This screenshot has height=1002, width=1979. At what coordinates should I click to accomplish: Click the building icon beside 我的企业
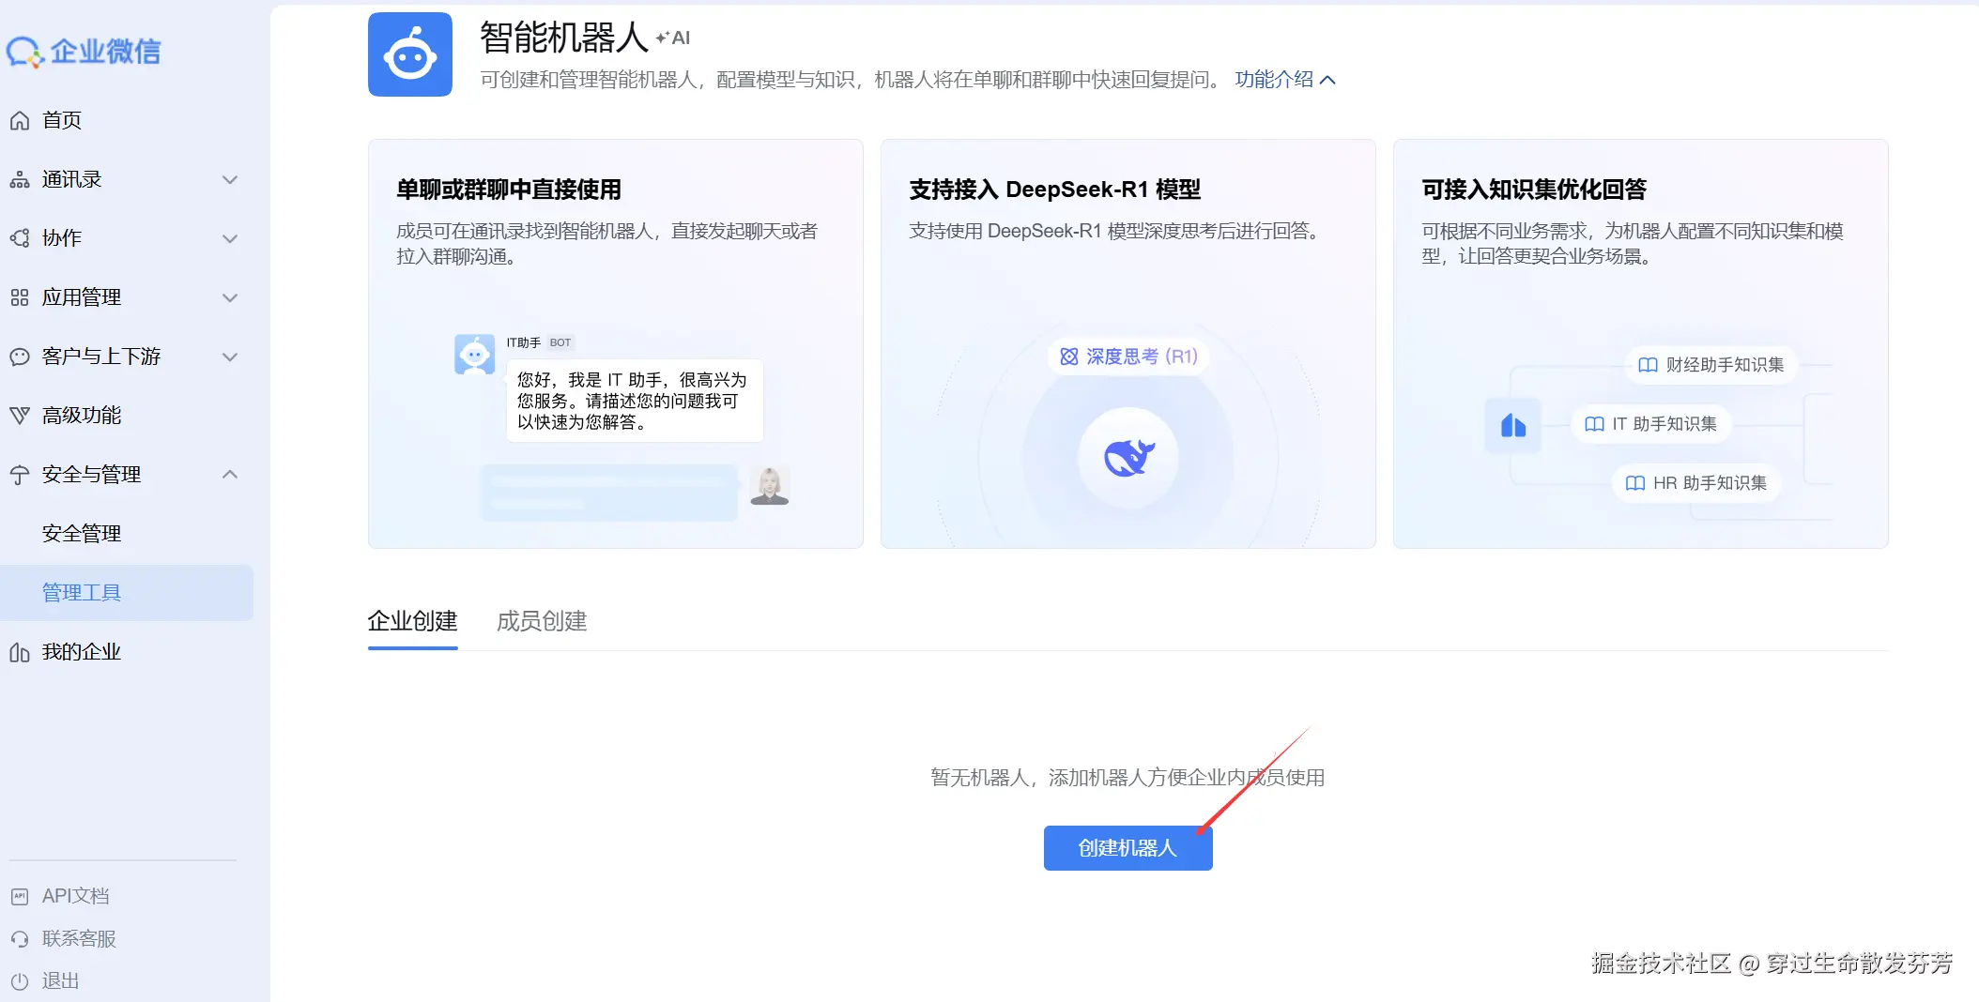[20, 652]
